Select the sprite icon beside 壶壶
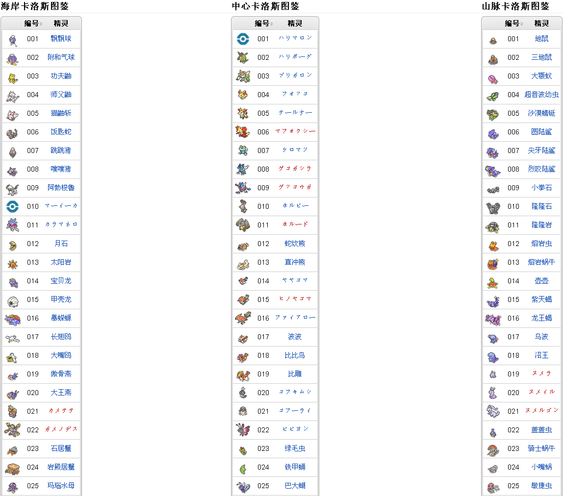This screenshot has width=563, height=496. pyautogui.click(x=493, y=281)
